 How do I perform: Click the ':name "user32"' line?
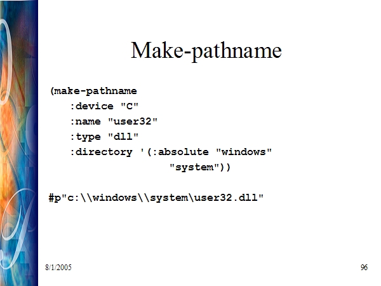pyautogui.click(x=114, y=121)
